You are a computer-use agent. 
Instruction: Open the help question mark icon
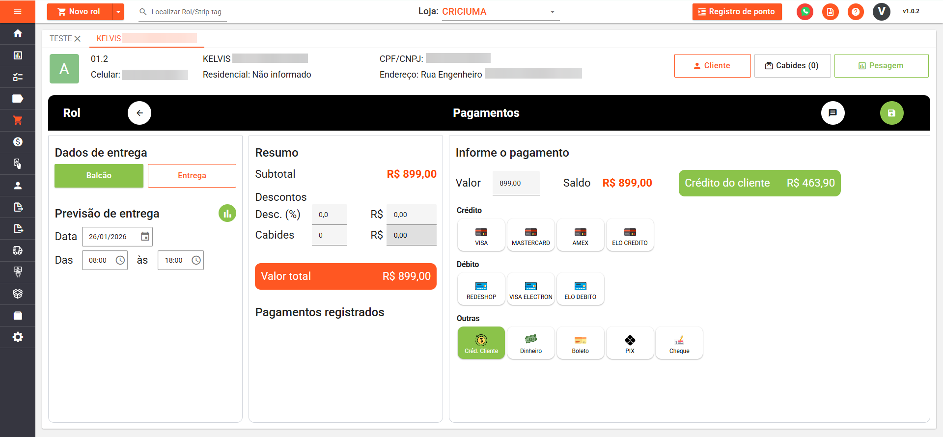pos(856,12)
